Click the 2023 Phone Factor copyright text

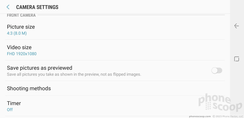click(x=228, y=116)
